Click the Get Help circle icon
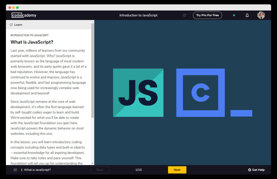Screen dimensions: 277x179 249,170
